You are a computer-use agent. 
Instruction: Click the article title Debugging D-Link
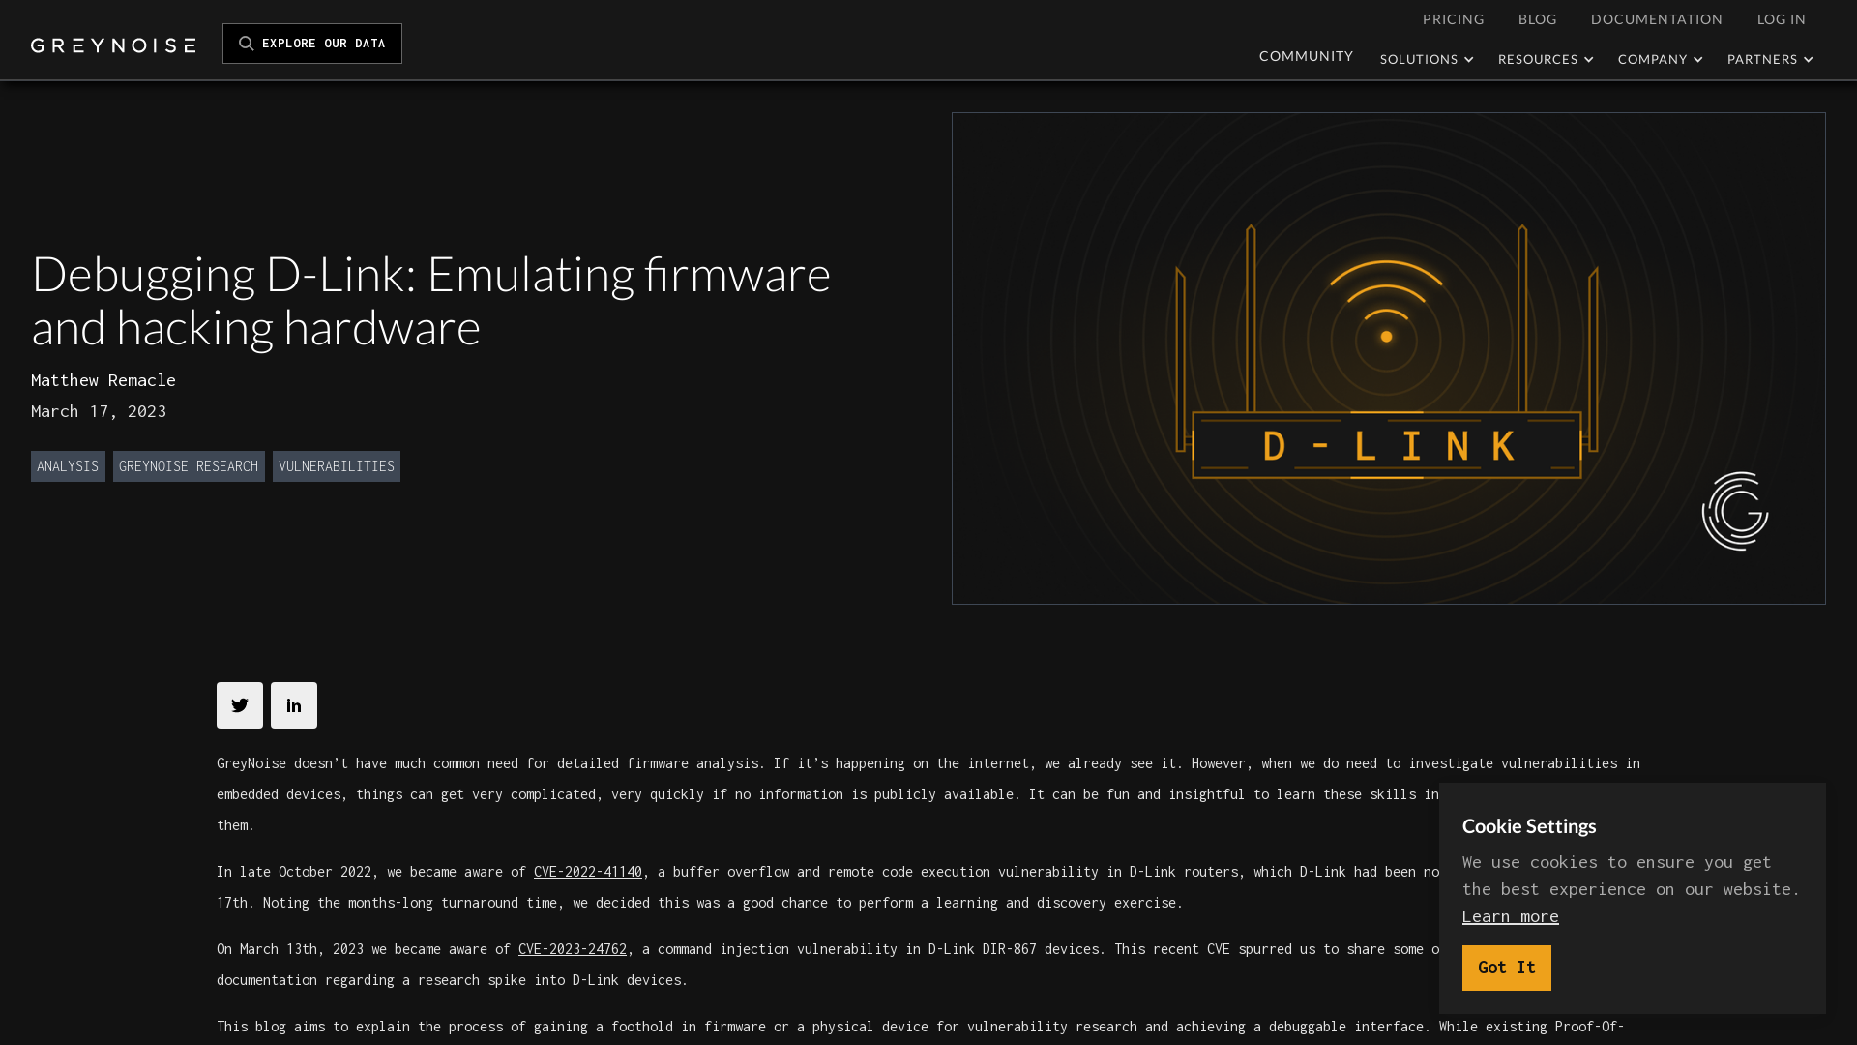click(x=431, y=300)
